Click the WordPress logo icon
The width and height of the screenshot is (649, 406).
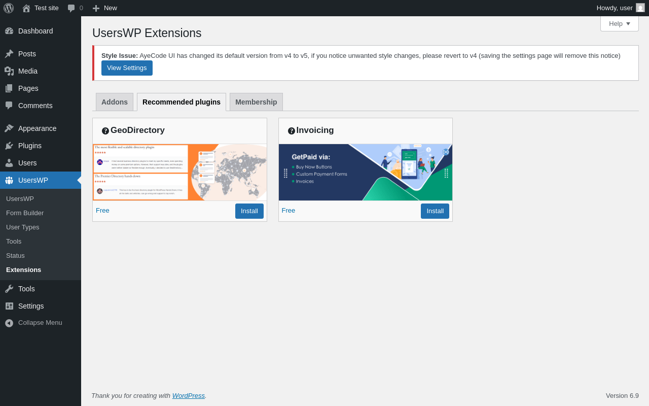tap(9, 8)
